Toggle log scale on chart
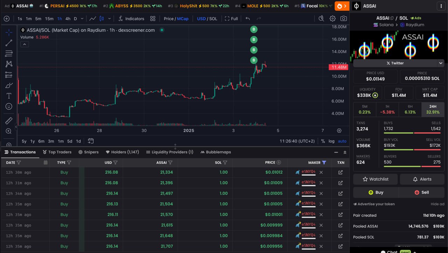The height and width of the screenshot is (253, 448). (x=331, y=141)
